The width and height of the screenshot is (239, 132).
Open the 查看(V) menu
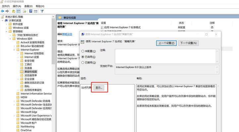pos(29,6)
